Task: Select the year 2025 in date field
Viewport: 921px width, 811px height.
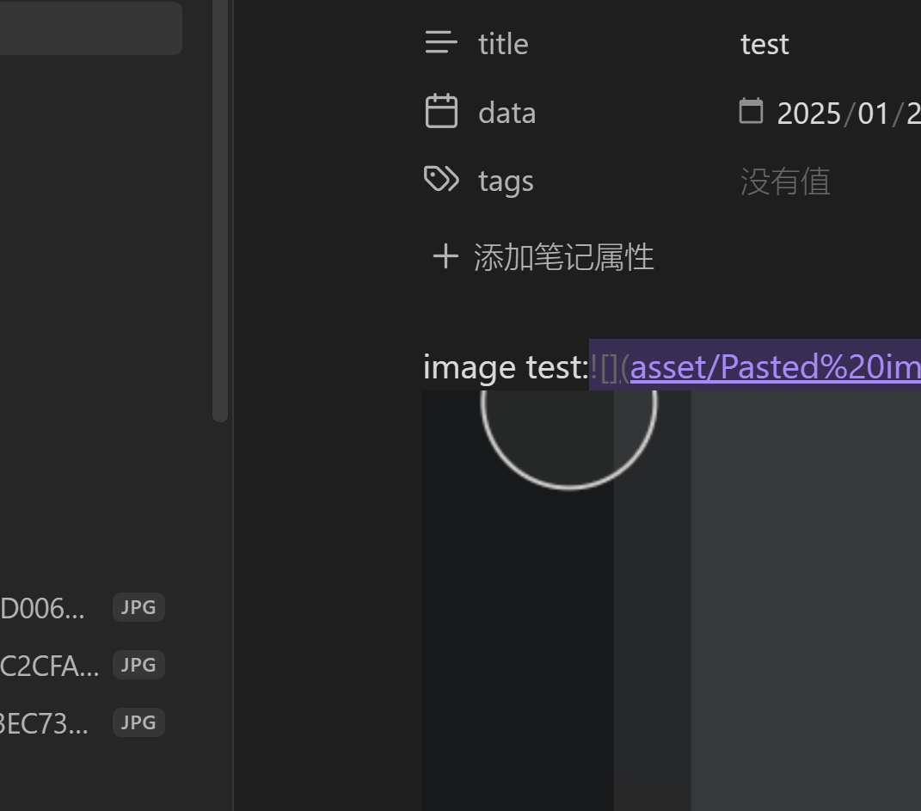Action: pyautogui.click(x=808, y=114)
